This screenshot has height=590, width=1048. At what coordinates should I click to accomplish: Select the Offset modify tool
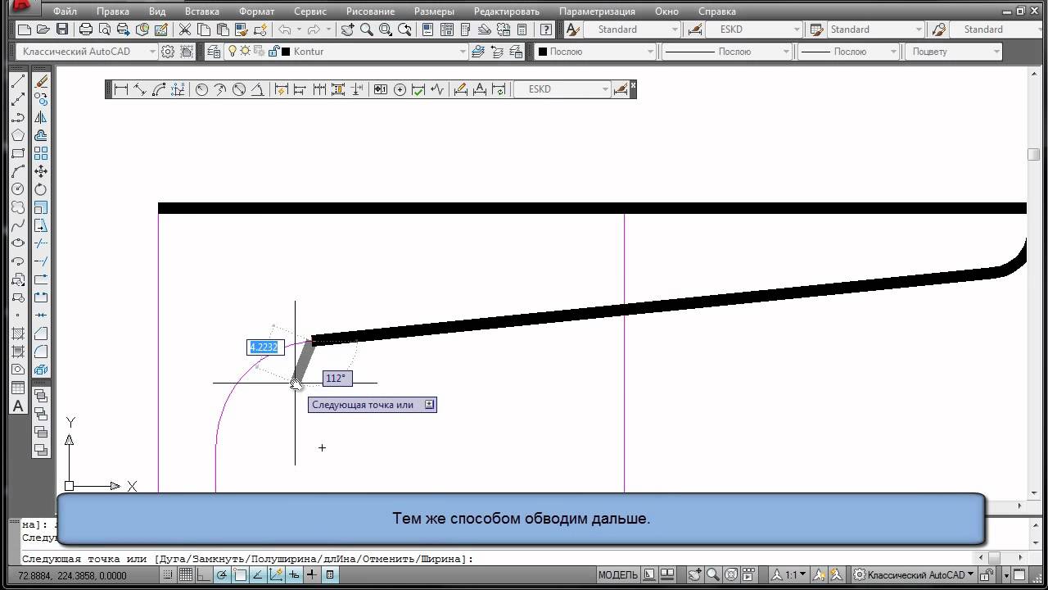(41, 135)
